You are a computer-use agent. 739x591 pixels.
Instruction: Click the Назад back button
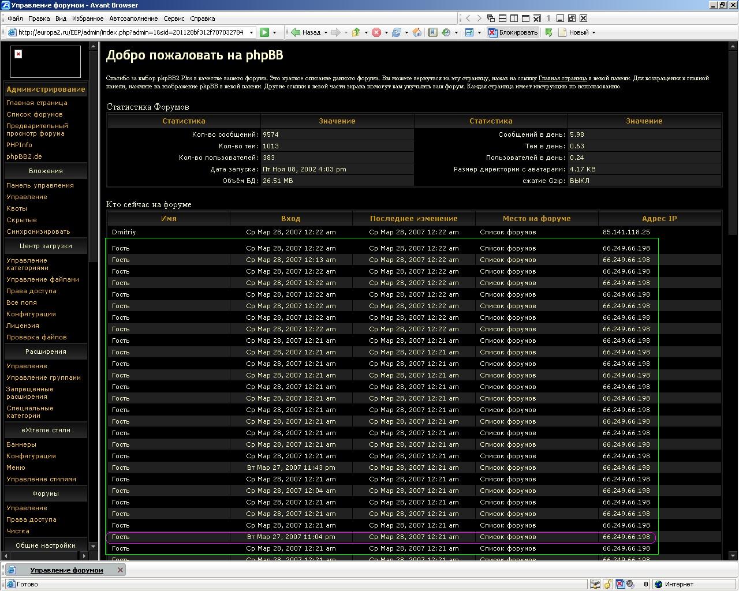pyautogui.click(x=305, y=32)
